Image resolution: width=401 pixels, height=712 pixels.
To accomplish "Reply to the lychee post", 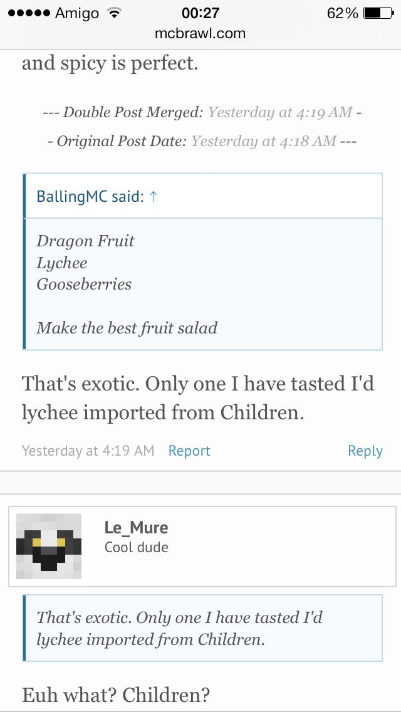I will click(x=365, y=451).
